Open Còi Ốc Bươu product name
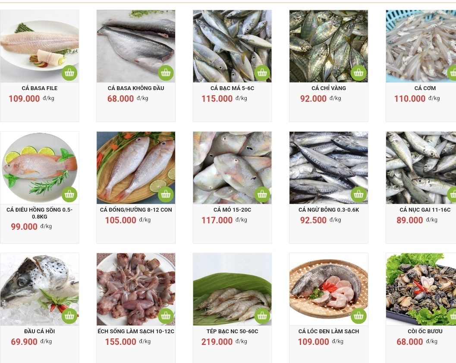Screen dimensions: 456x363 tap(425, 331)
